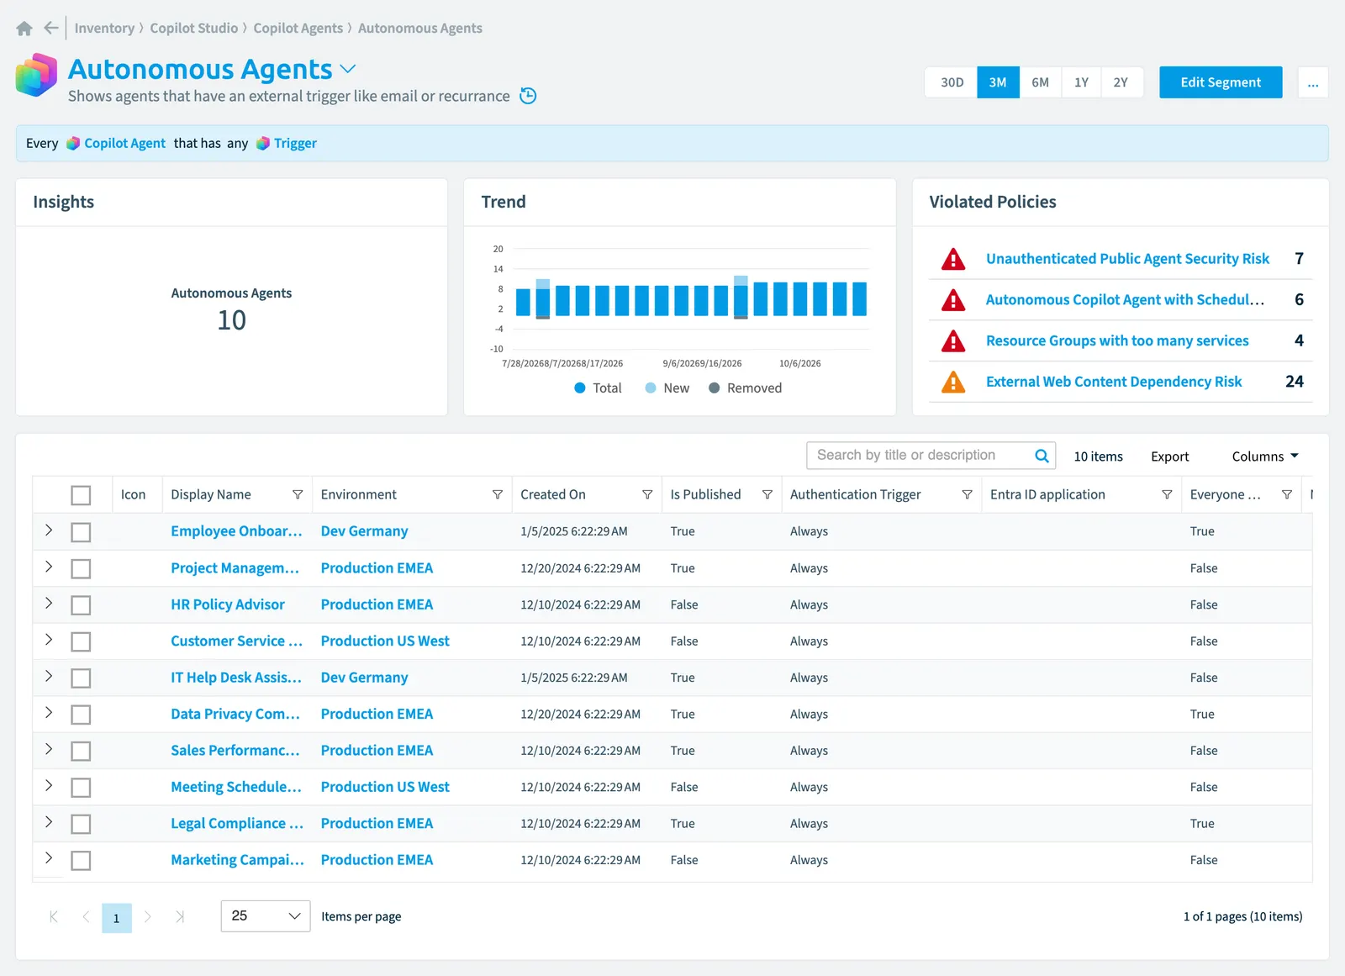Open the Created On column filter icon
The height and width of the screenshot is (976, 1345).
tap(647, 495)
